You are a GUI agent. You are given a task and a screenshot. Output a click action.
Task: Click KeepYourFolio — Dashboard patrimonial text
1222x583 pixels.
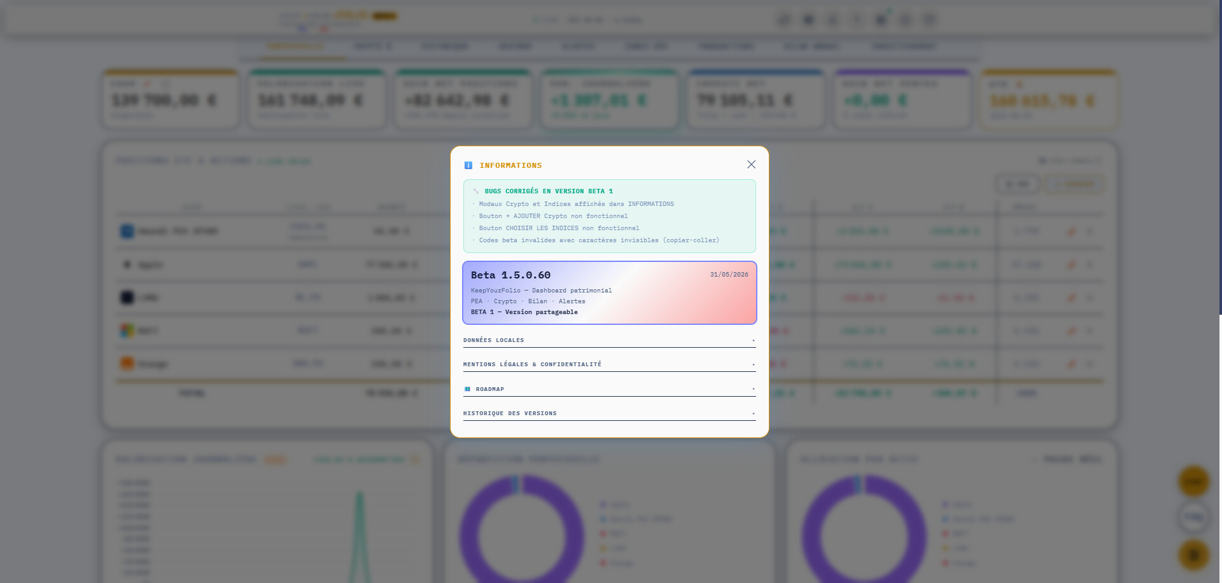[542, 291]
